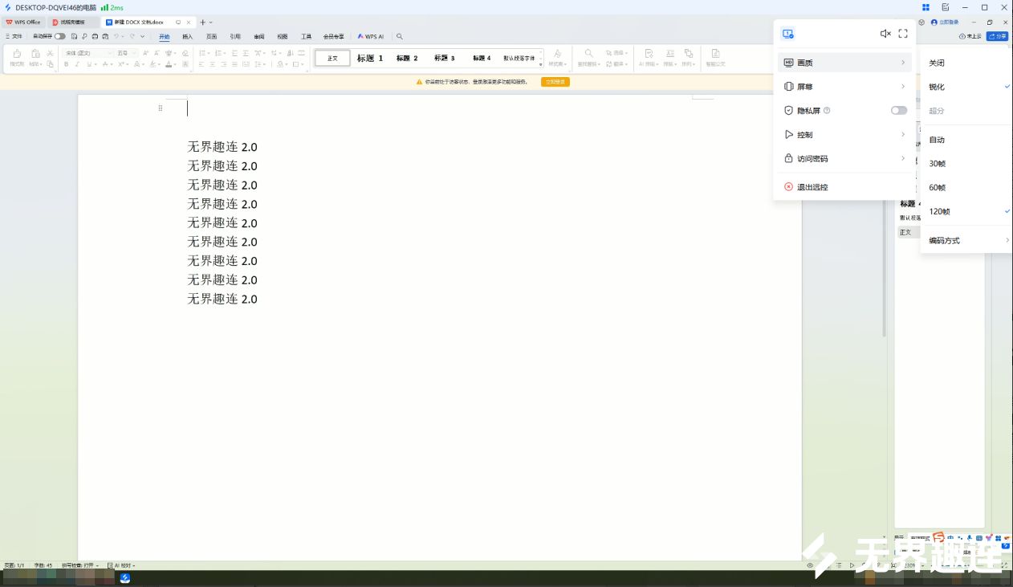Toggle the 自动保存 auto-save switch
1013x587 pixels.
[60, 36]
